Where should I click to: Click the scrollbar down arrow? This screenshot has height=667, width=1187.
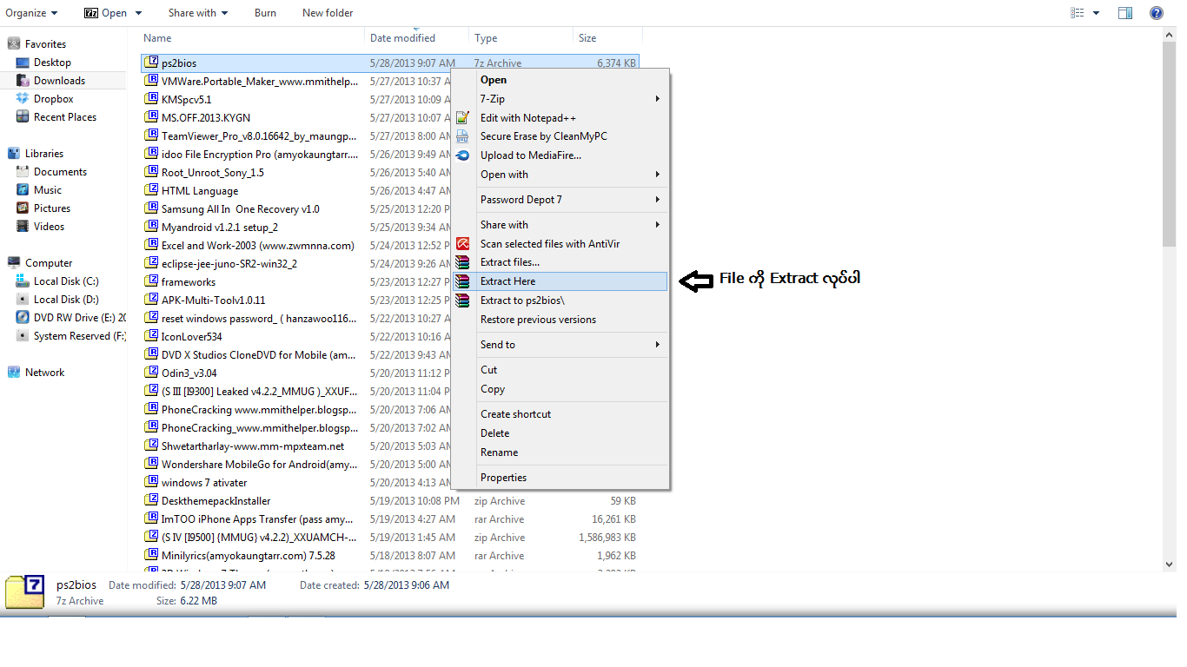coord(1170,565)
